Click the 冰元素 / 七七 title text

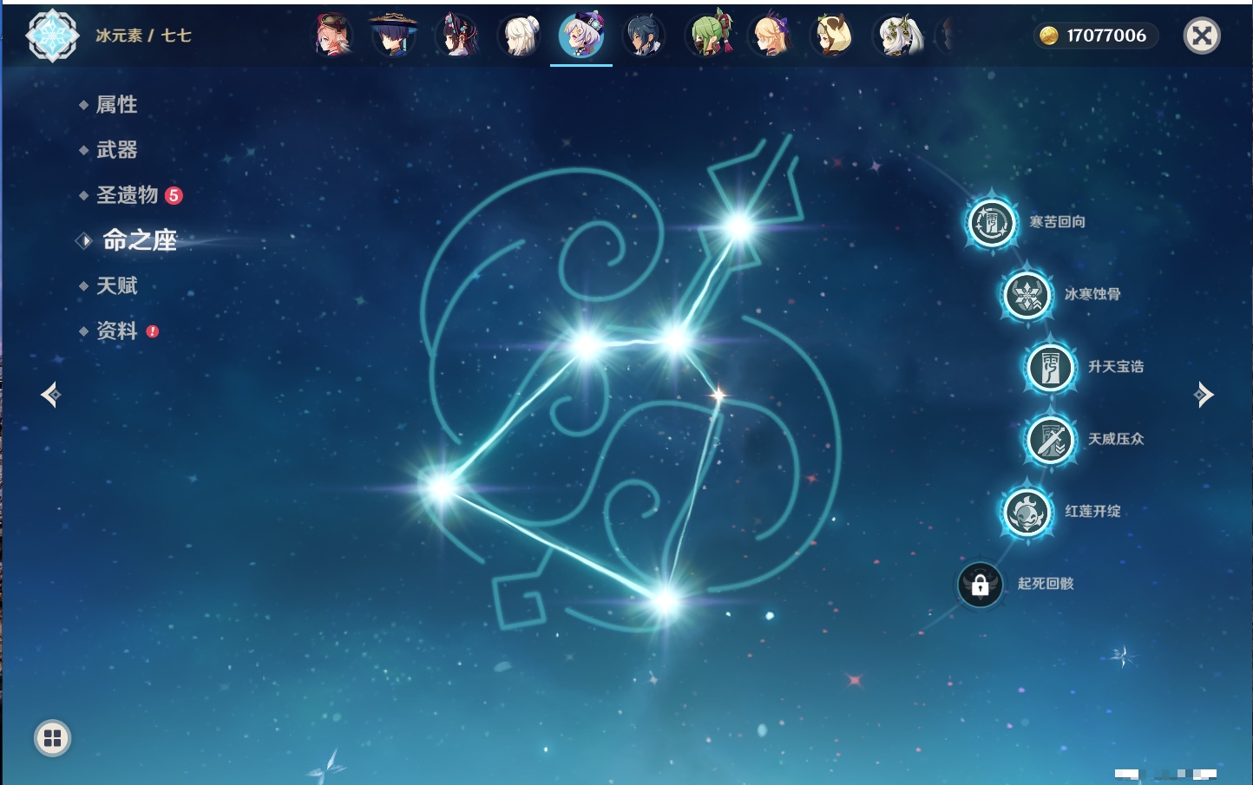tap(143, 36)
